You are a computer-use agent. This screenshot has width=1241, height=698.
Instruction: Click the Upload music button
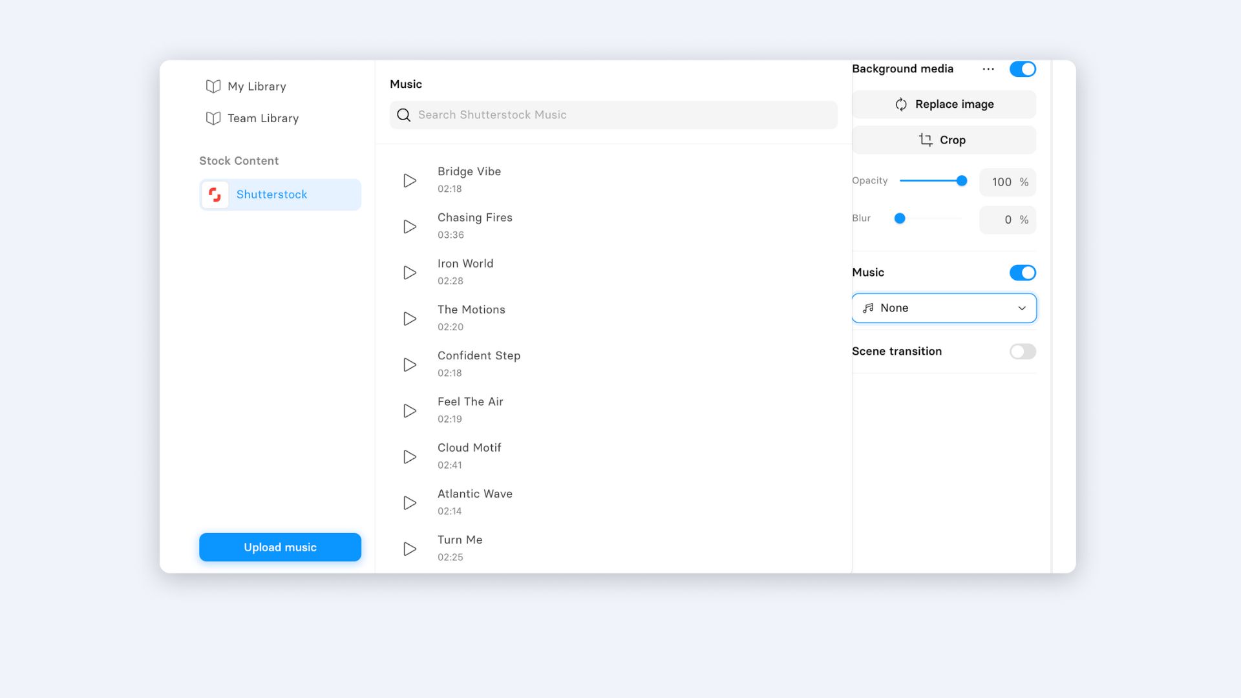[280, 547]
